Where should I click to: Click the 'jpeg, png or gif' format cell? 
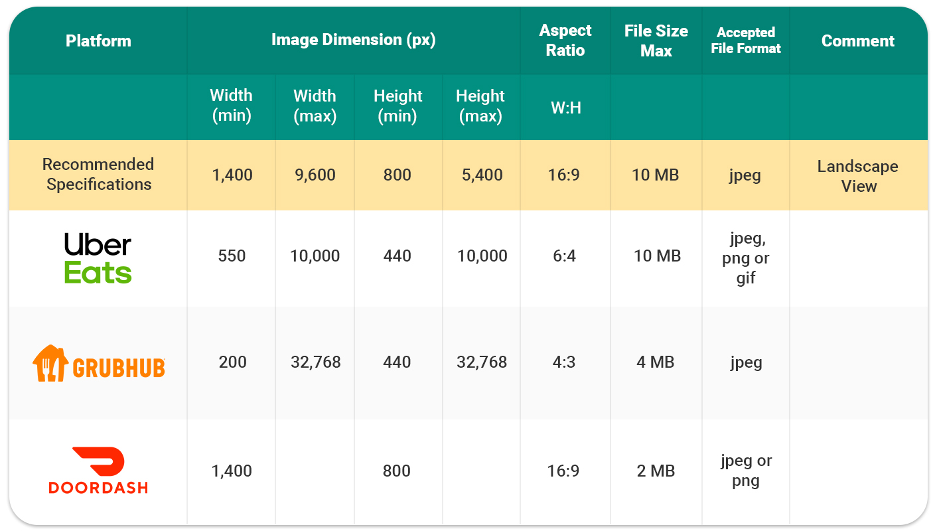pos(745,258)
